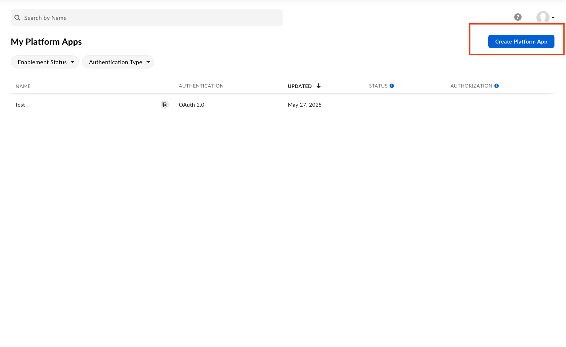This screenshot has height=347, width=566.
Task: Click the search magnifier icon
Action: (x=17, y=17)
